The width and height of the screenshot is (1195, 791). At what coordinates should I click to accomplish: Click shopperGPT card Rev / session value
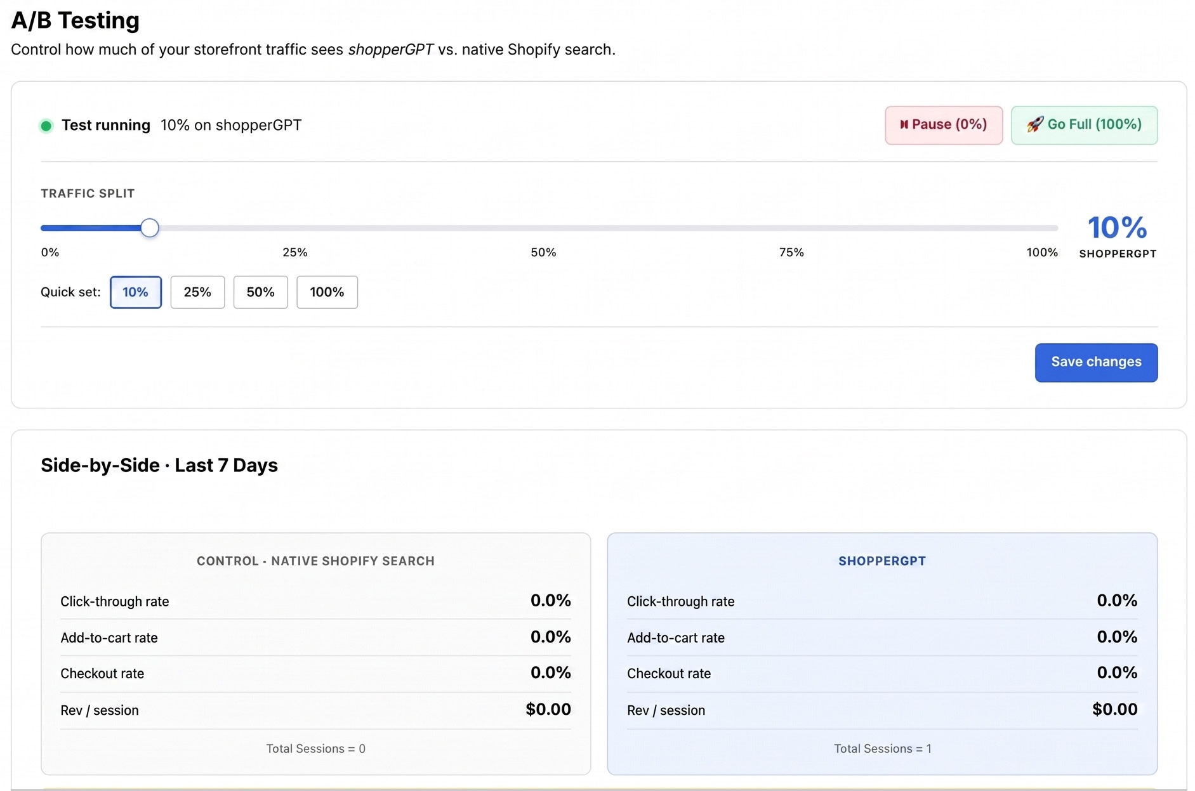pyautogui.click(x=1115, y=709)
